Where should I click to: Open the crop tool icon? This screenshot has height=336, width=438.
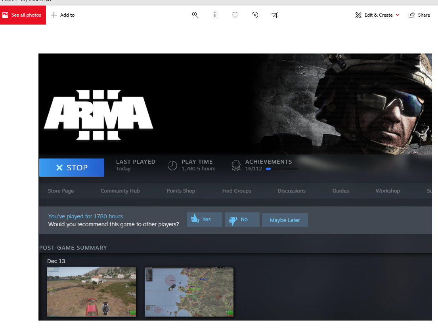(x=275, y=15)
